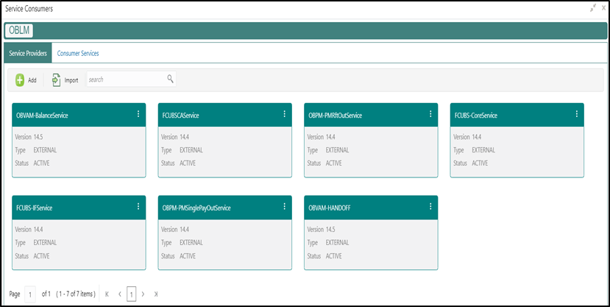The height and width of the screenshot is (307, 610).
Task: Click Status ACTIVE on FCUBSCAService card
Action: [x=179, y=163]
